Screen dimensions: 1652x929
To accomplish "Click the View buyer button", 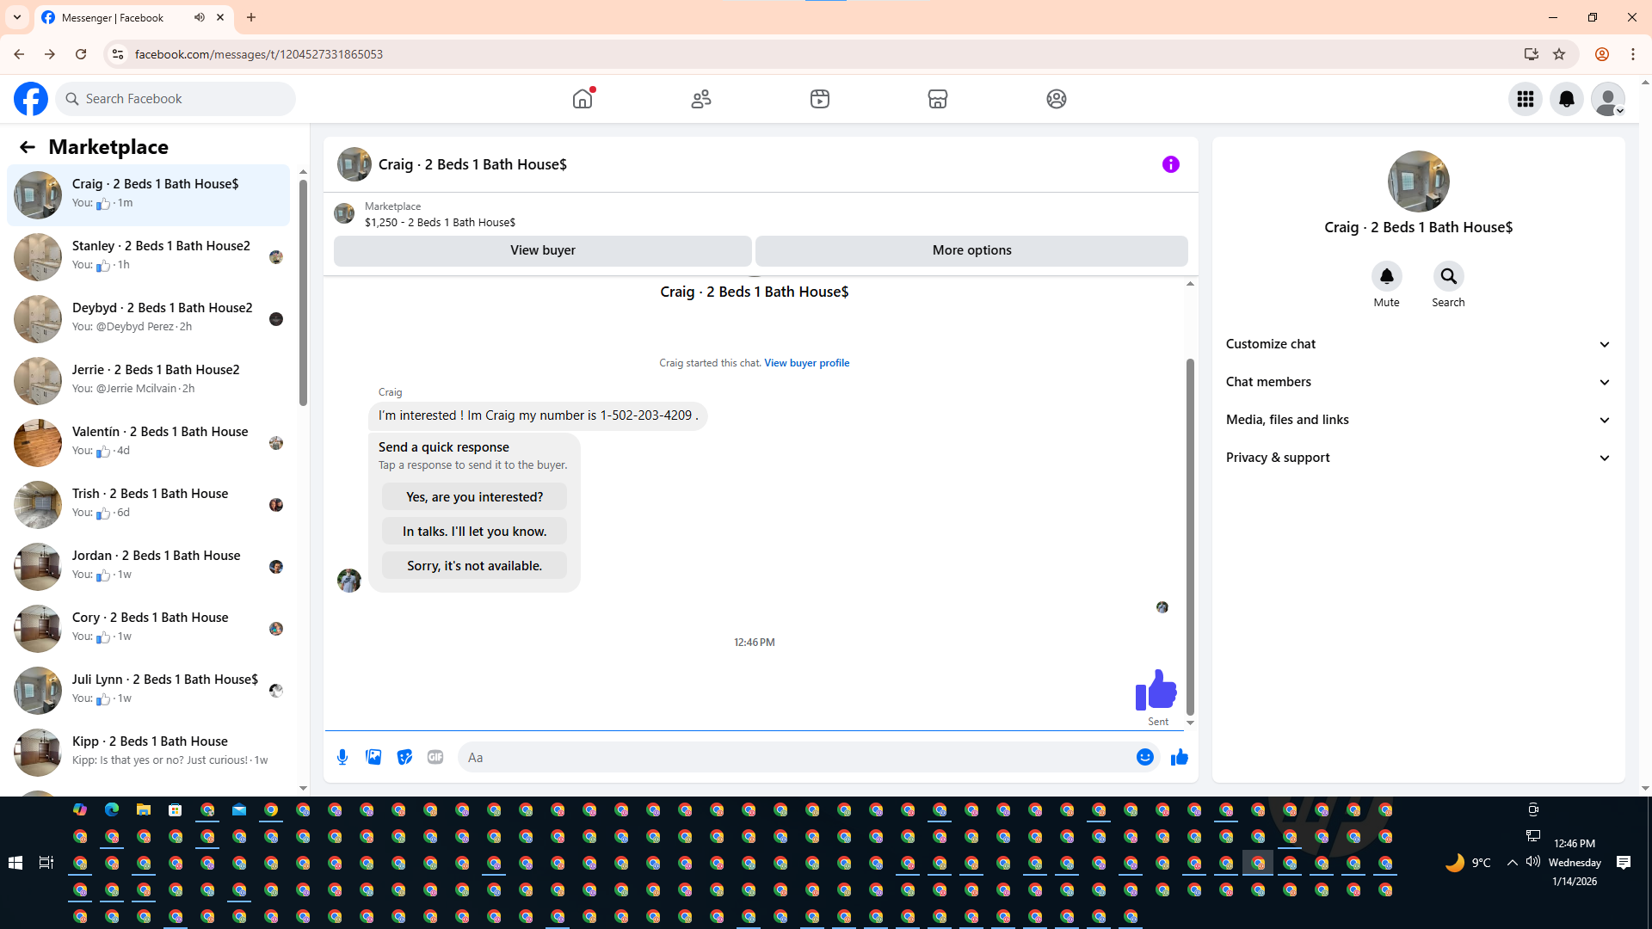I will [x=542, y=250].
